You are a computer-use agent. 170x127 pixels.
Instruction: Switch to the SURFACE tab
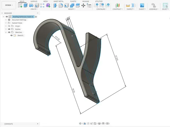tap(34, 1)
